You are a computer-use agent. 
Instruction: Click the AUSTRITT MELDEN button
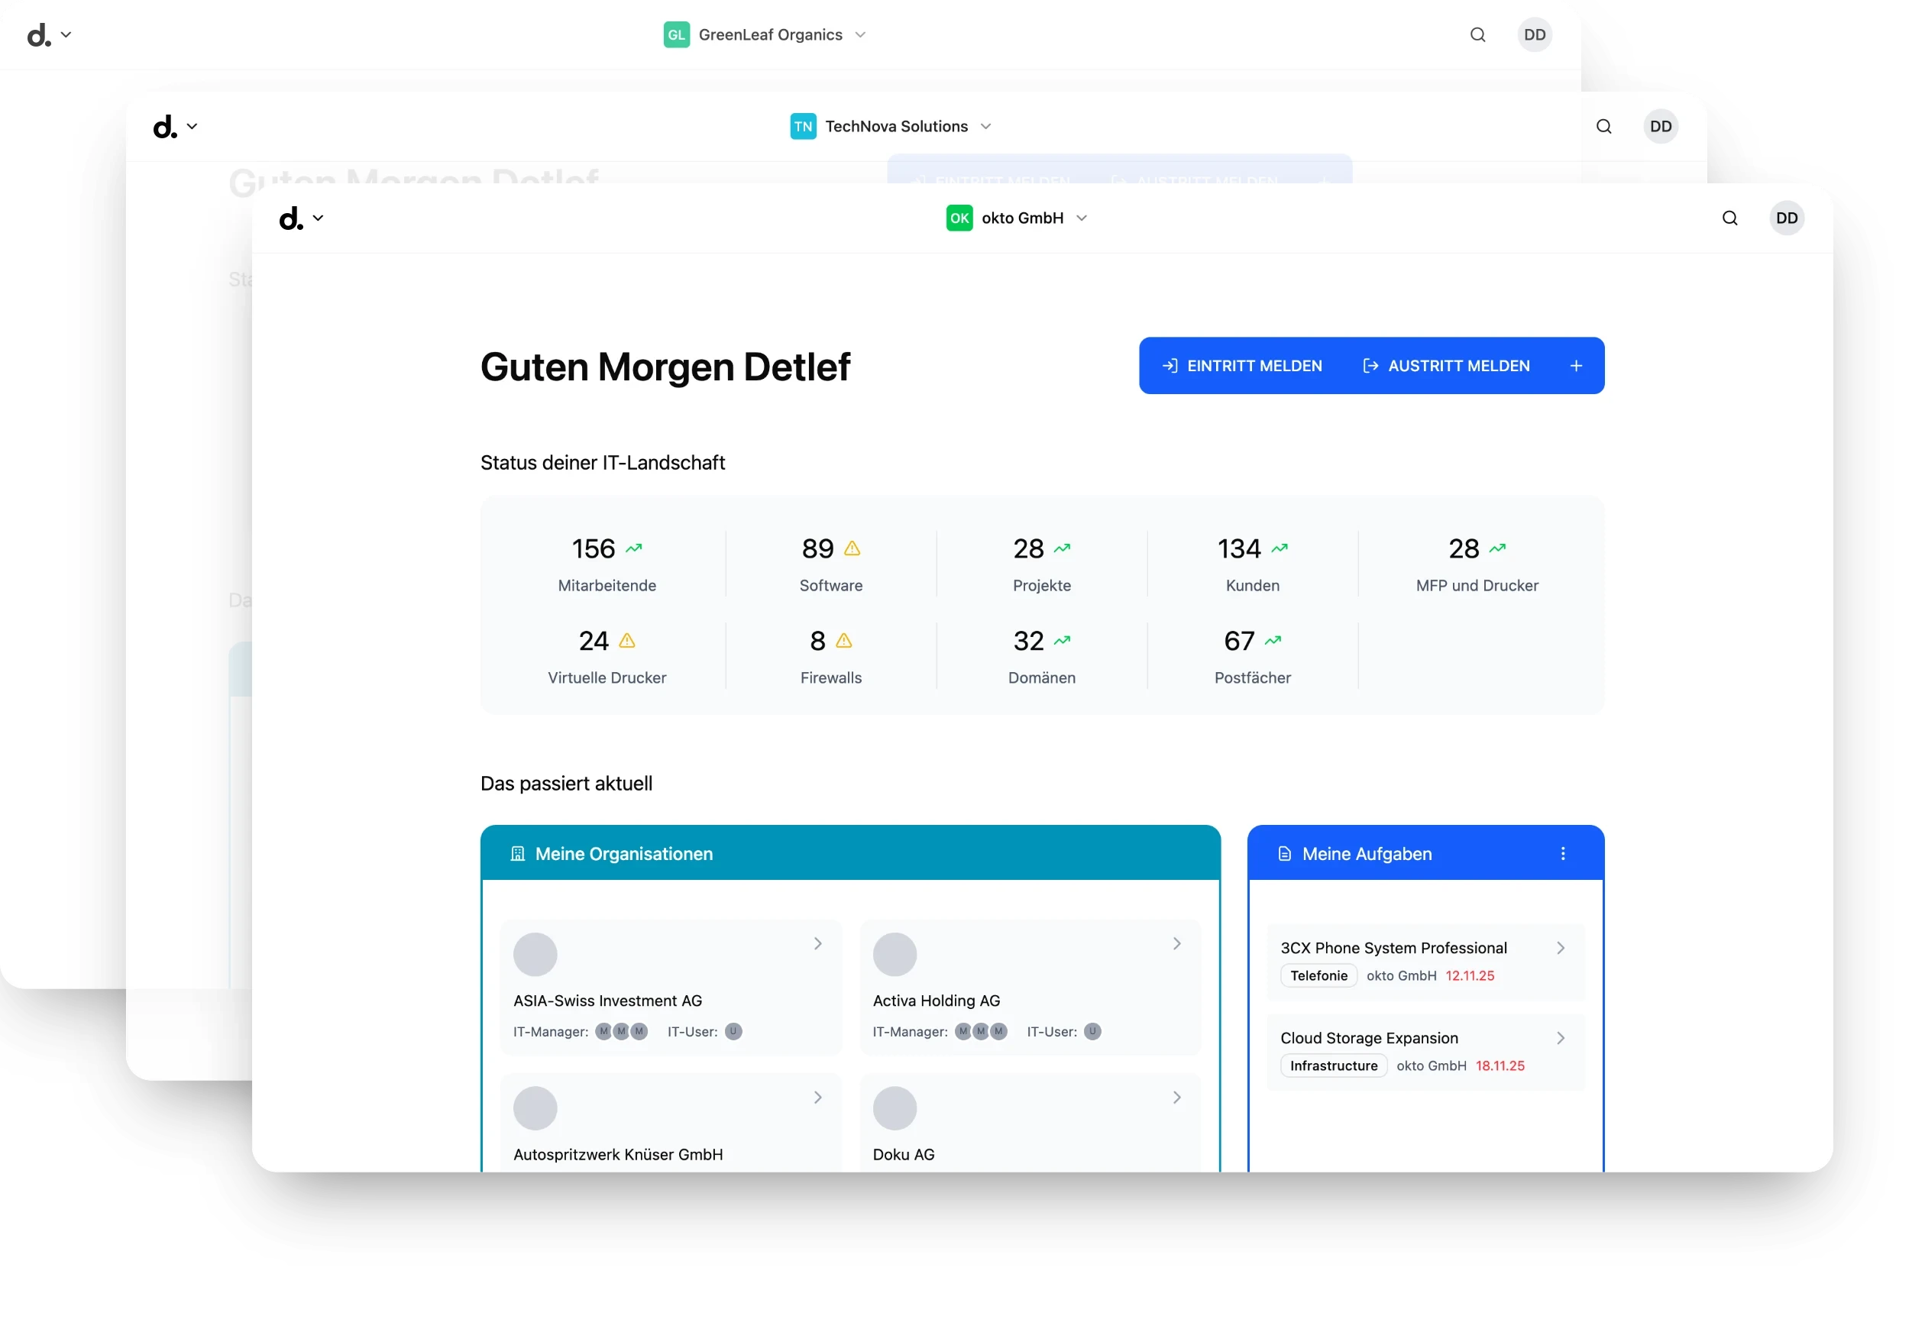click(1445, 366)
